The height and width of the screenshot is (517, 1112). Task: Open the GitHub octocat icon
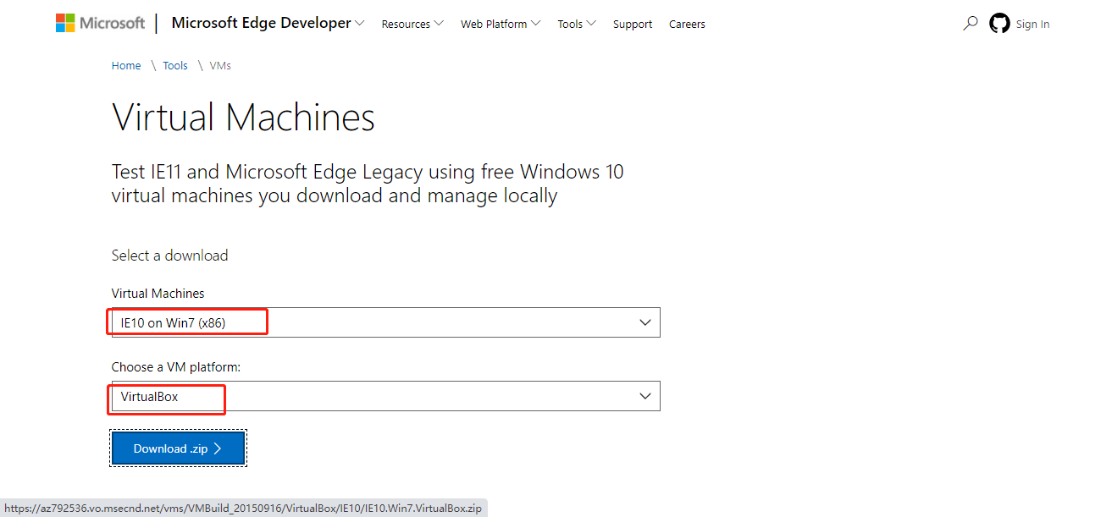point(999,24)
